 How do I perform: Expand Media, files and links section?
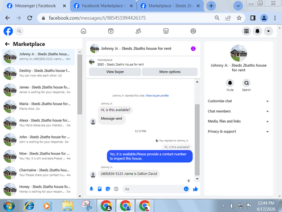click(239, 121)
